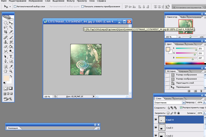Set history brush source beside Перетащите слой
Viewport: 206px width, 137px height.
coord(167,83)
